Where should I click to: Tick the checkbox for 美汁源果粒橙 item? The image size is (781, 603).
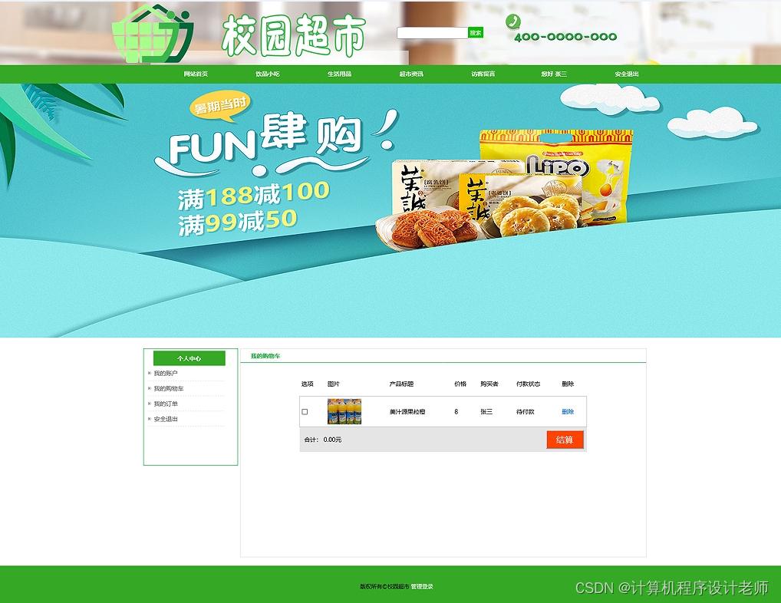pos(305,412)
